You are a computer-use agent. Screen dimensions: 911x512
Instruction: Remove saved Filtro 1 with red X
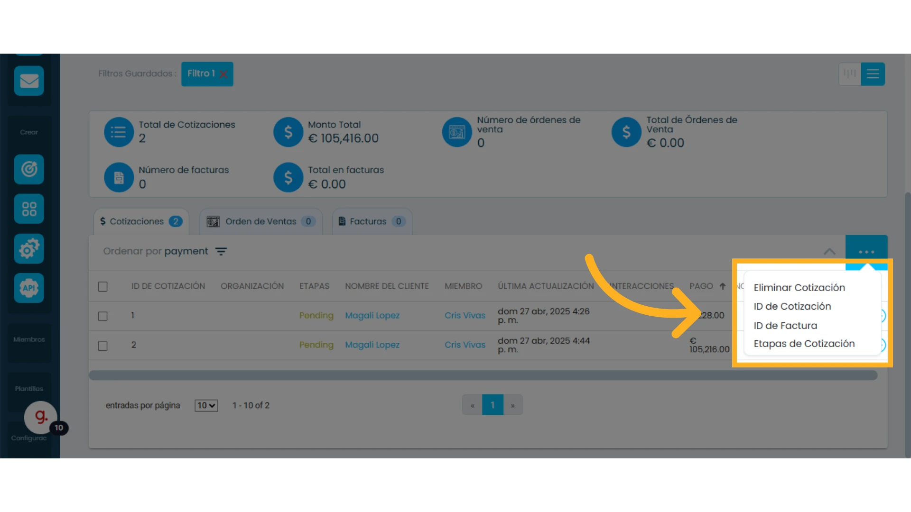[x=223, y=74]
